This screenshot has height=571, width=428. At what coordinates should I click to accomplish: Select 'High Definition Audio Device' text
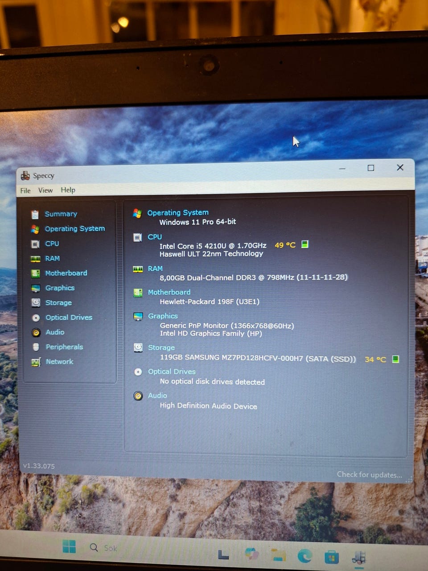click(x=208, y=406)
